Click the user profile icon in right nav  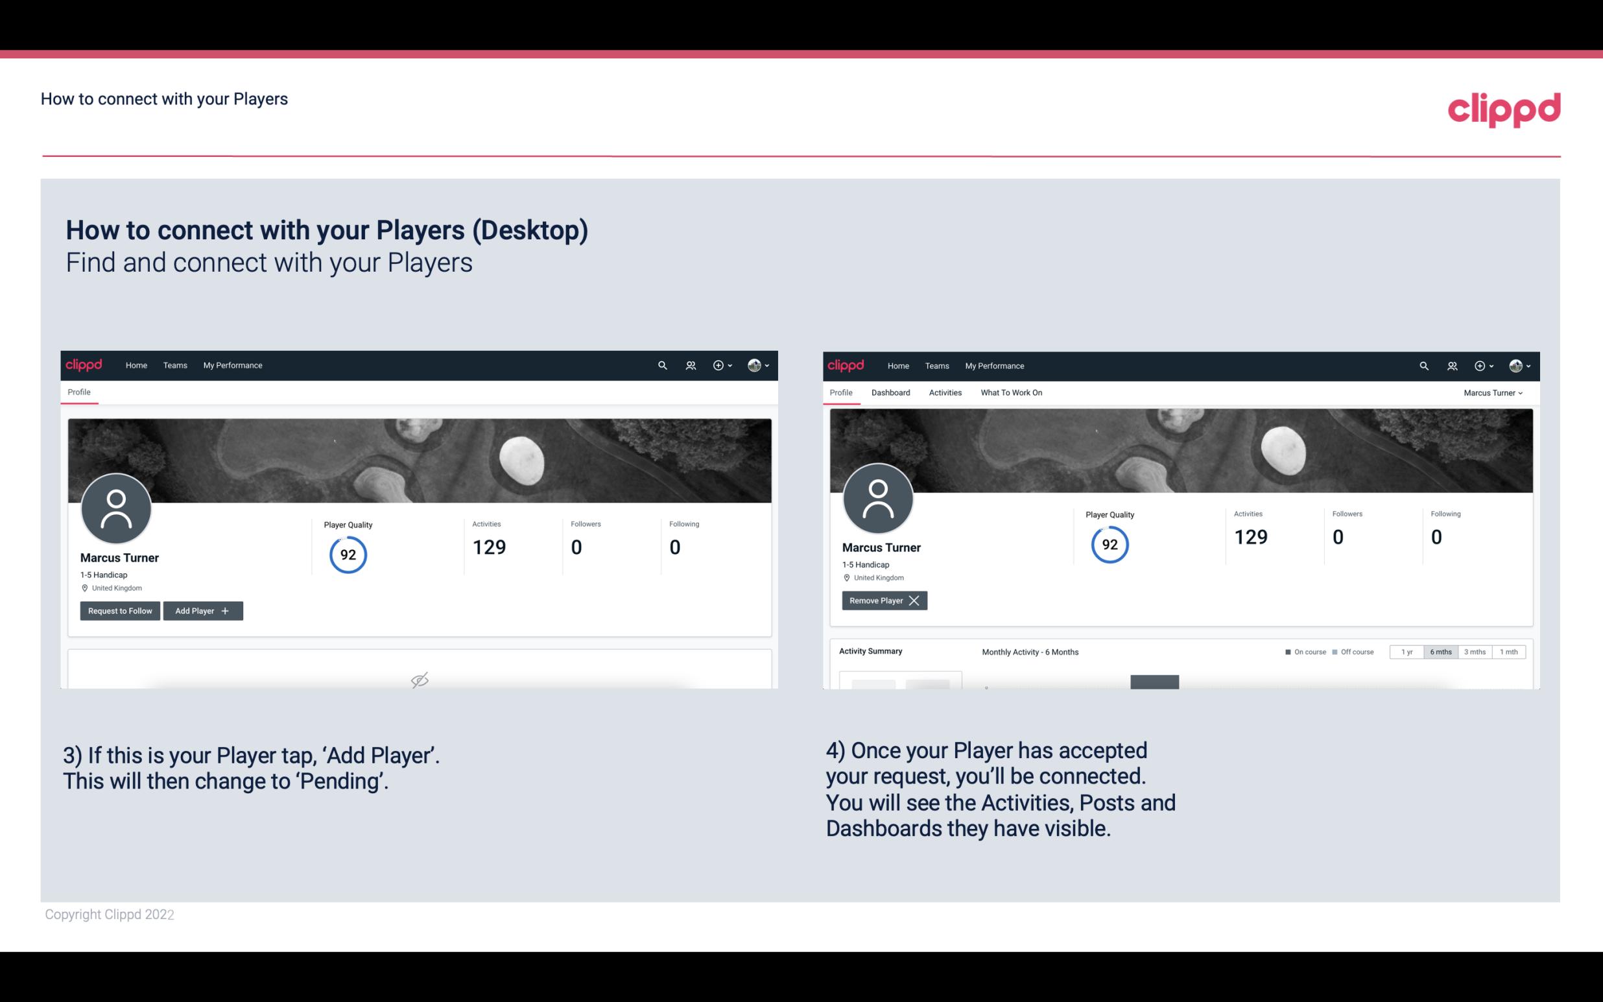point(1517,364)
